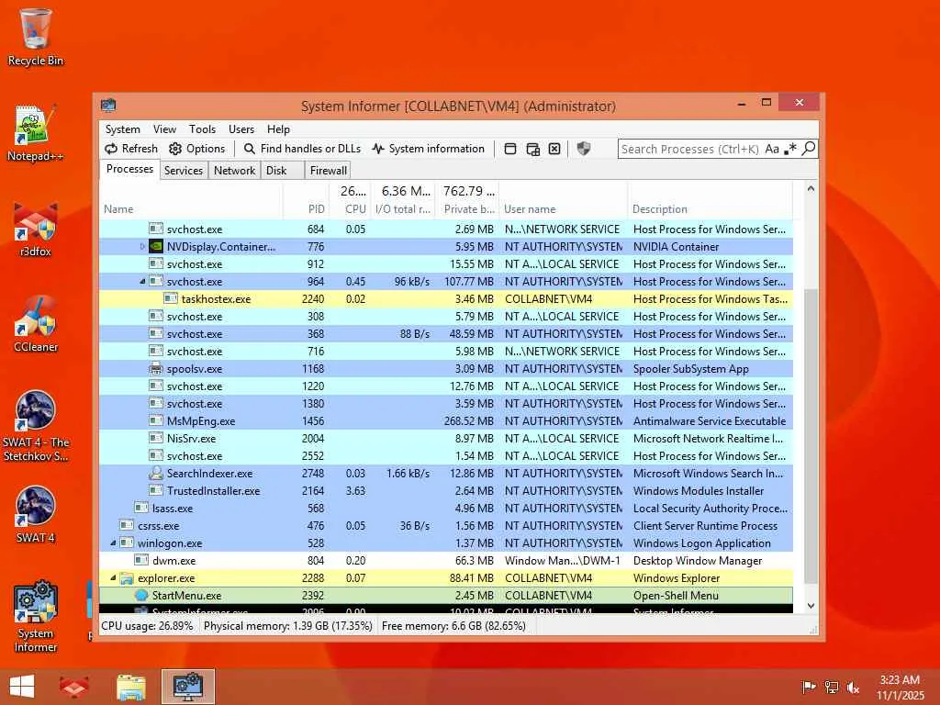Collapse the winlogon.exe tree node

pyautogui.click(x=113, y=543)
